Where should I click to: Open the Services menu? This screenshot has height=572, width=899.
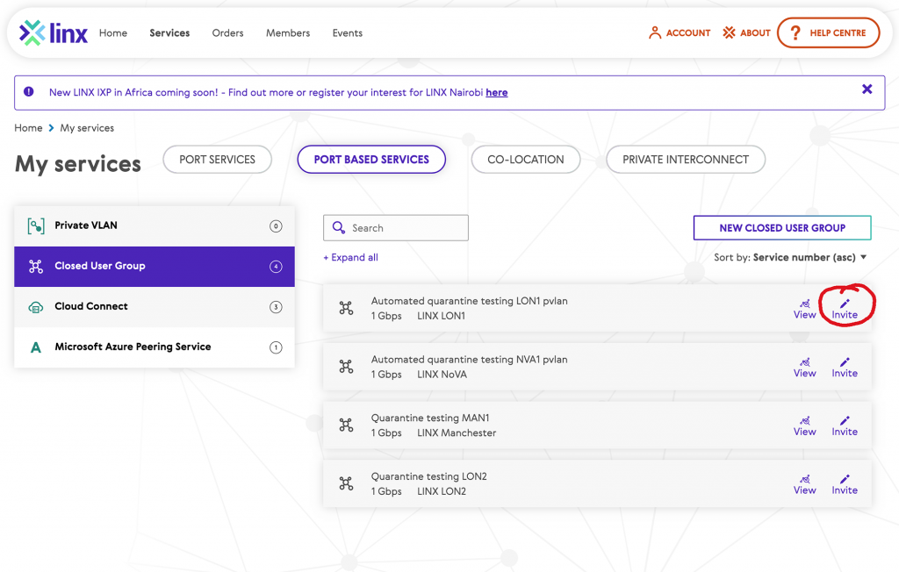coord(169,32)
